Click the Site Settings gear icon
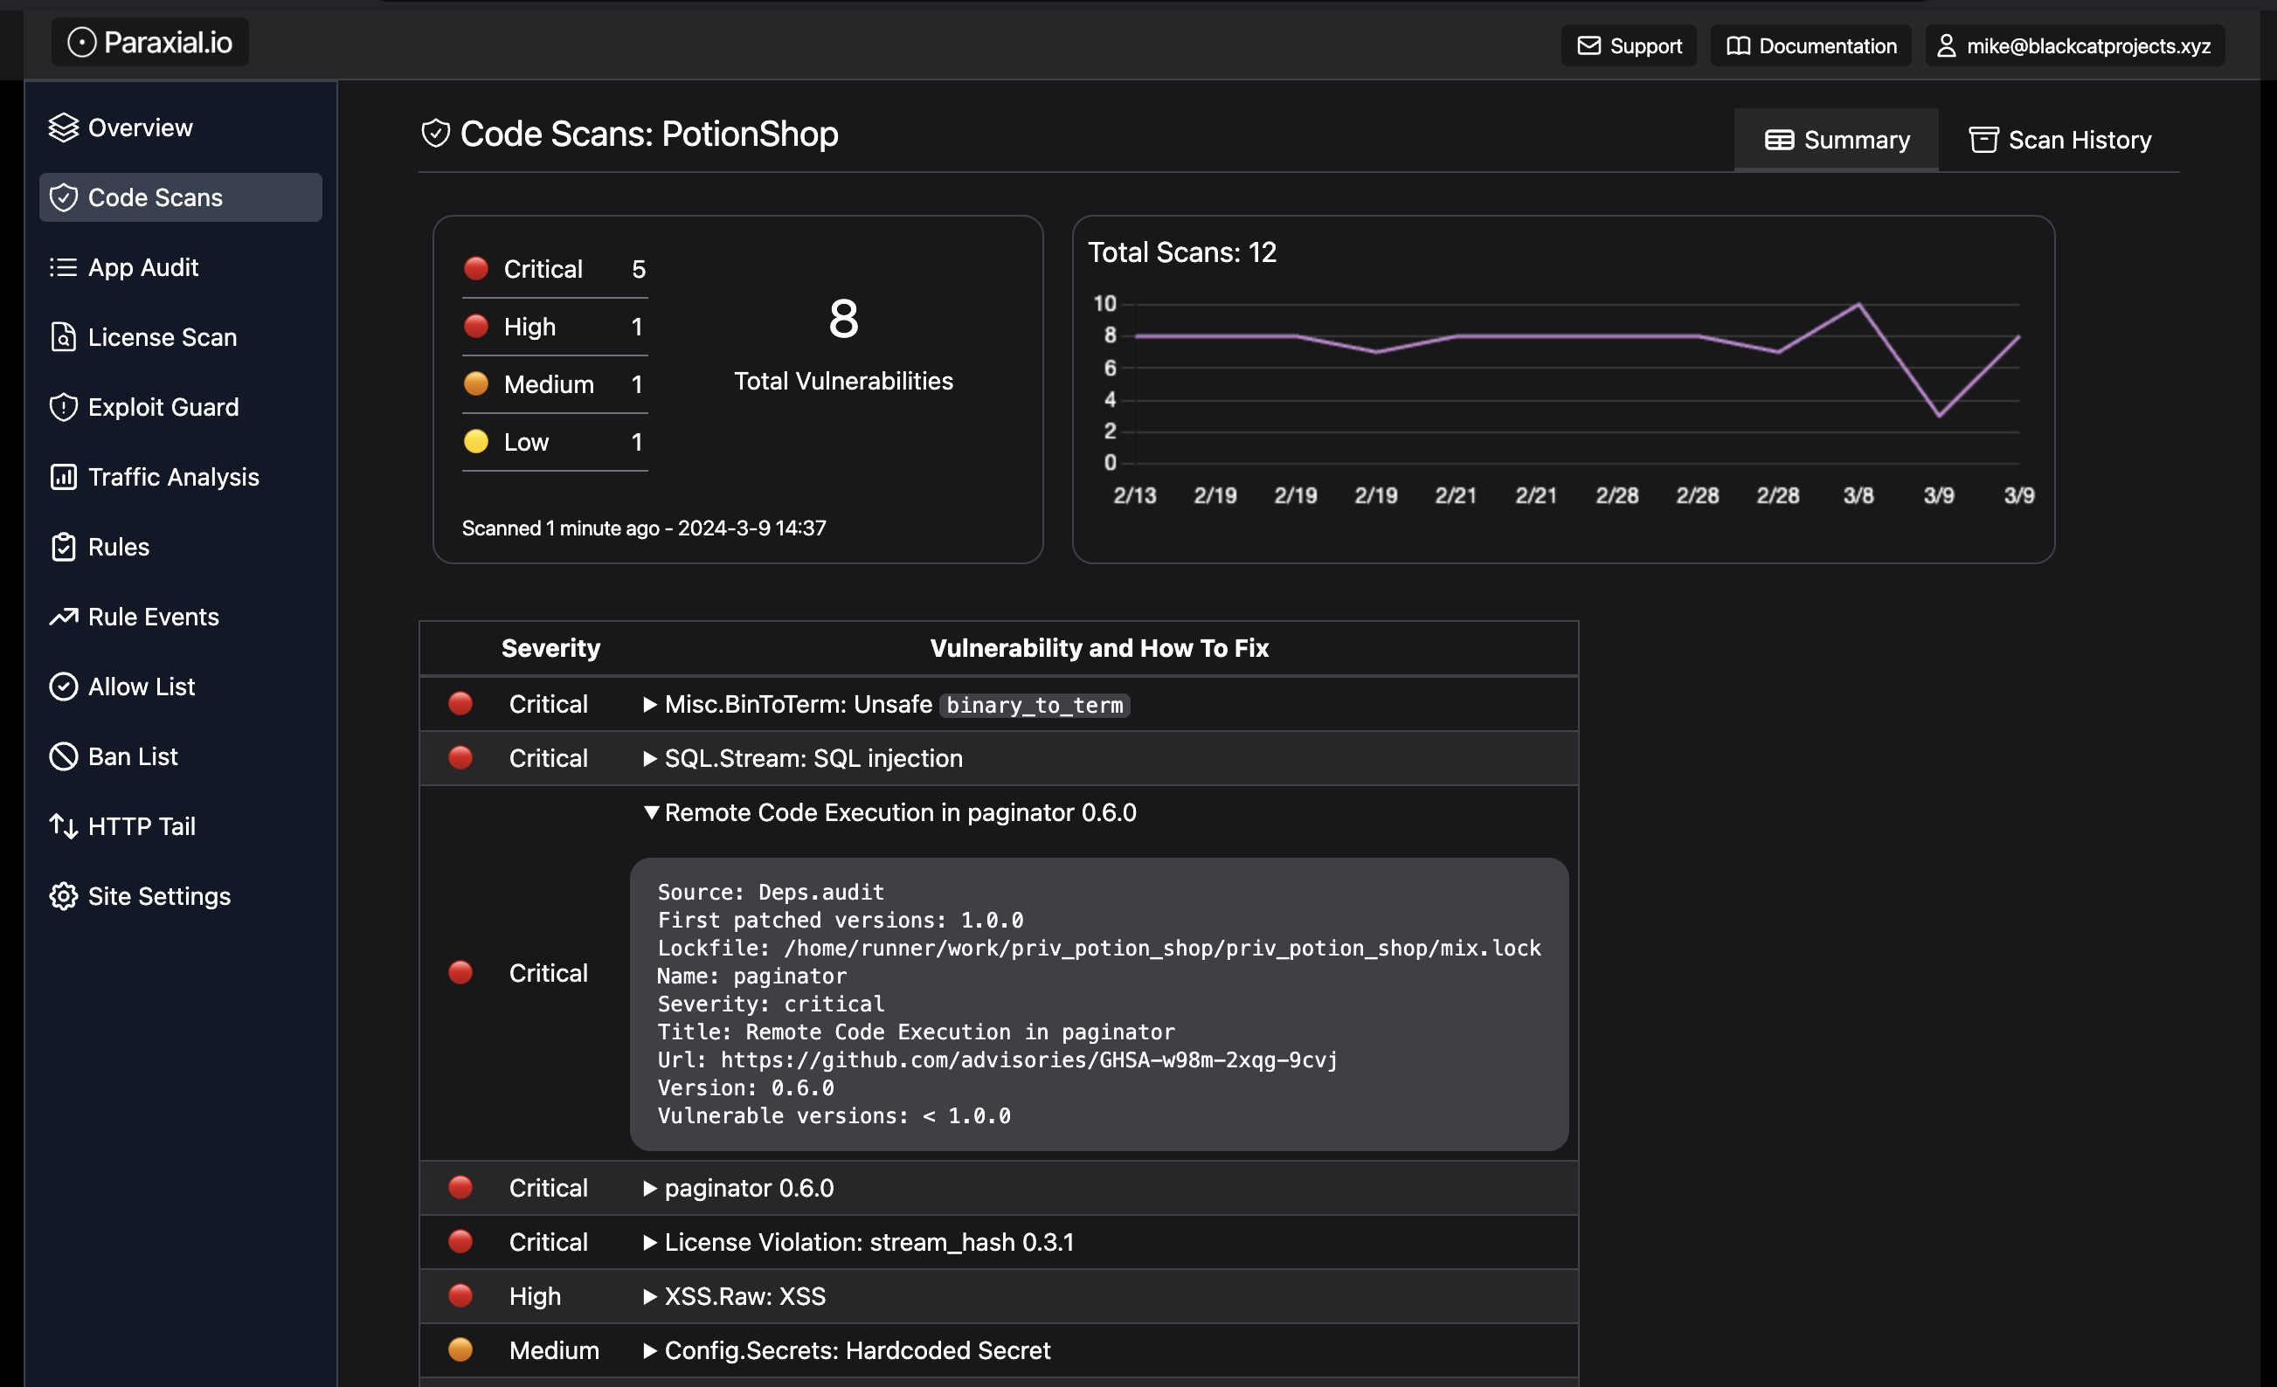This screenshot has width=2277, height=1387. [63, 896]
